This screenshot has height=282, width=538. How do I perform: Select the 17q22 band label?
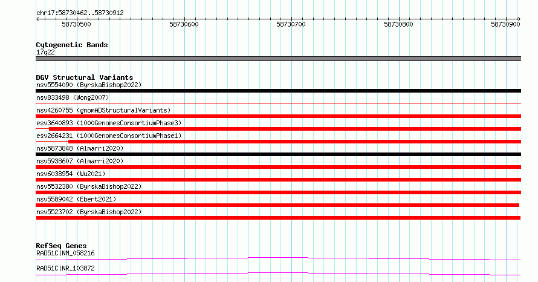point(45,52)
